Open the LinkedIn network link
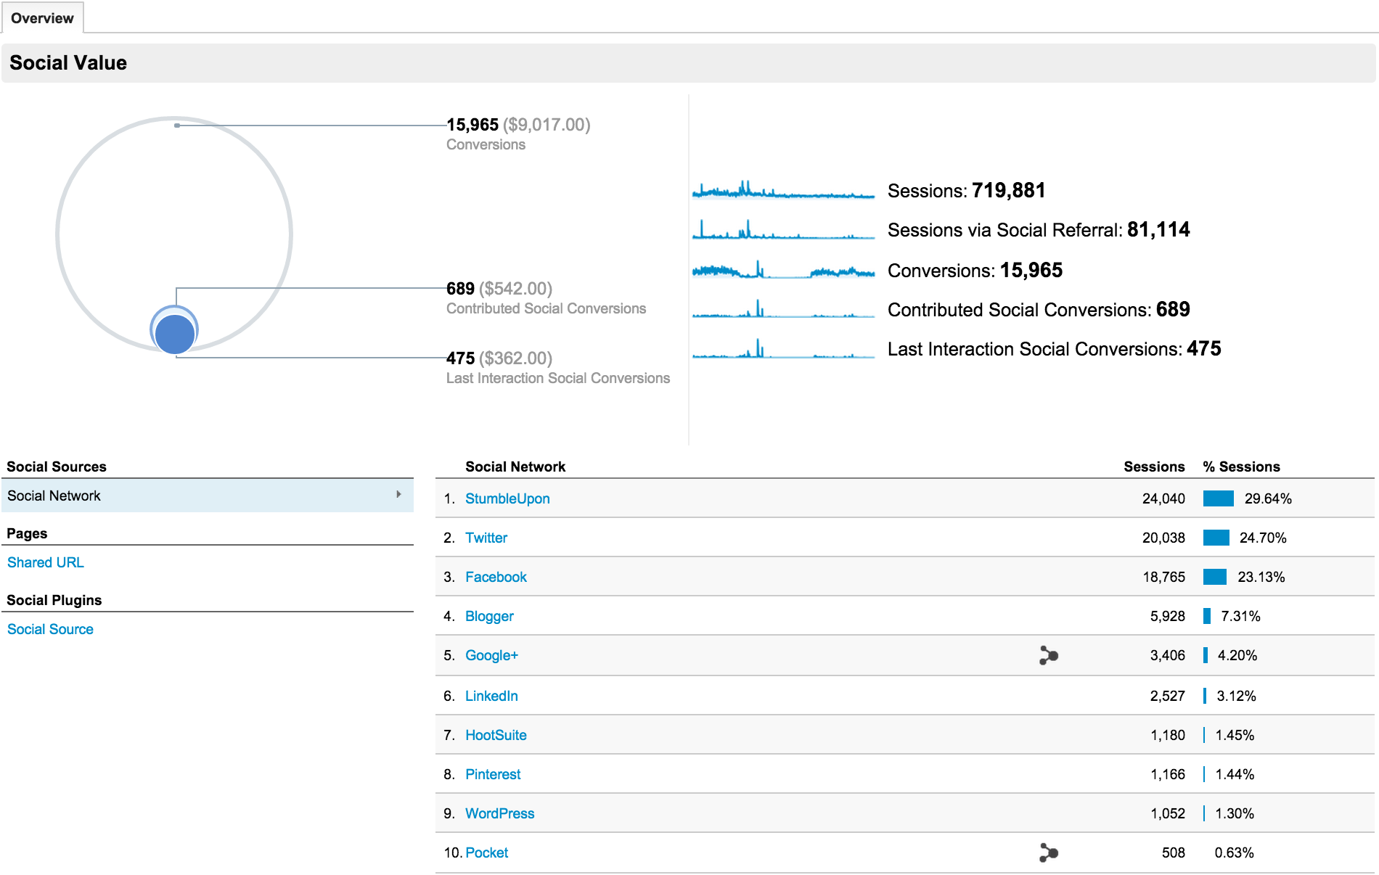The image size is (1379, 875). [491, 696]
